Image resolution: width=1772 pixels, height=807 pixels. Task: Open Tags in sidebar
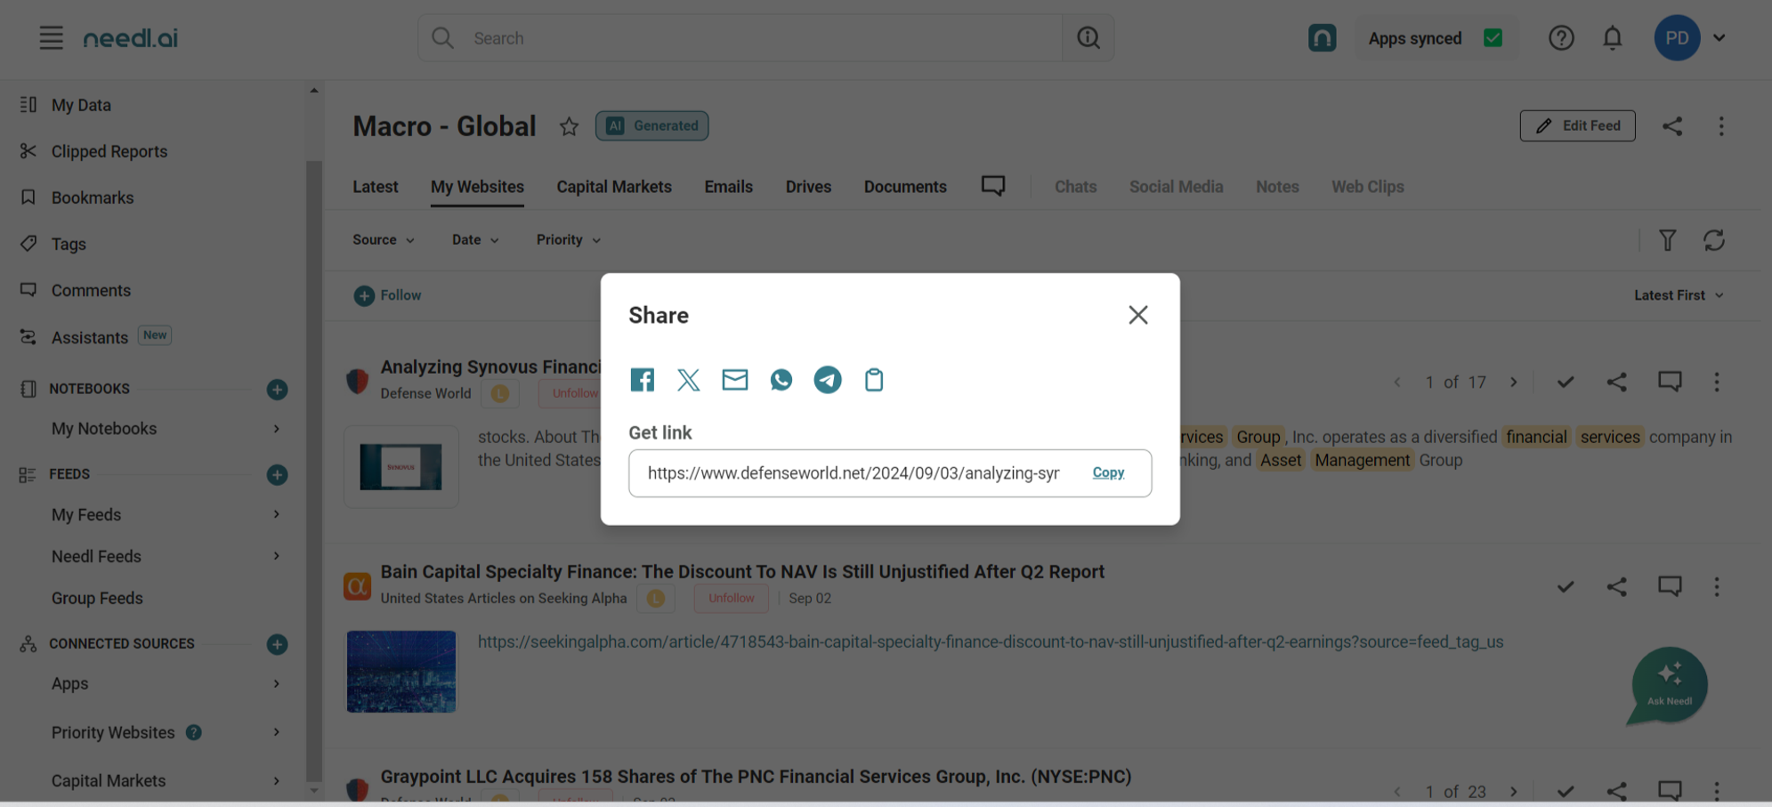pos(69,244)
